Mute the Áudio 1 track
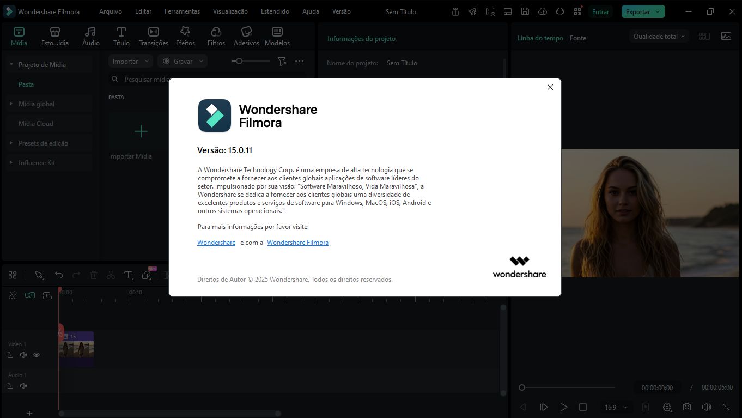Screen dimensions: 742x418 tap(23, 386)
